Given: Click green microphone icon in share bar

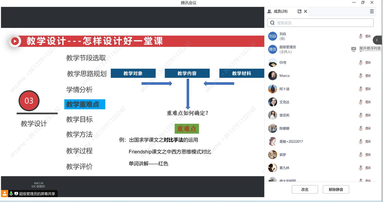Looking at the screenshot, I should pyautogui.click(x=11, y=194).
